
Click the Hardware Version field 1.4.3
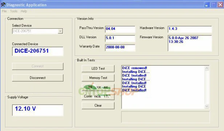point(190,29)
